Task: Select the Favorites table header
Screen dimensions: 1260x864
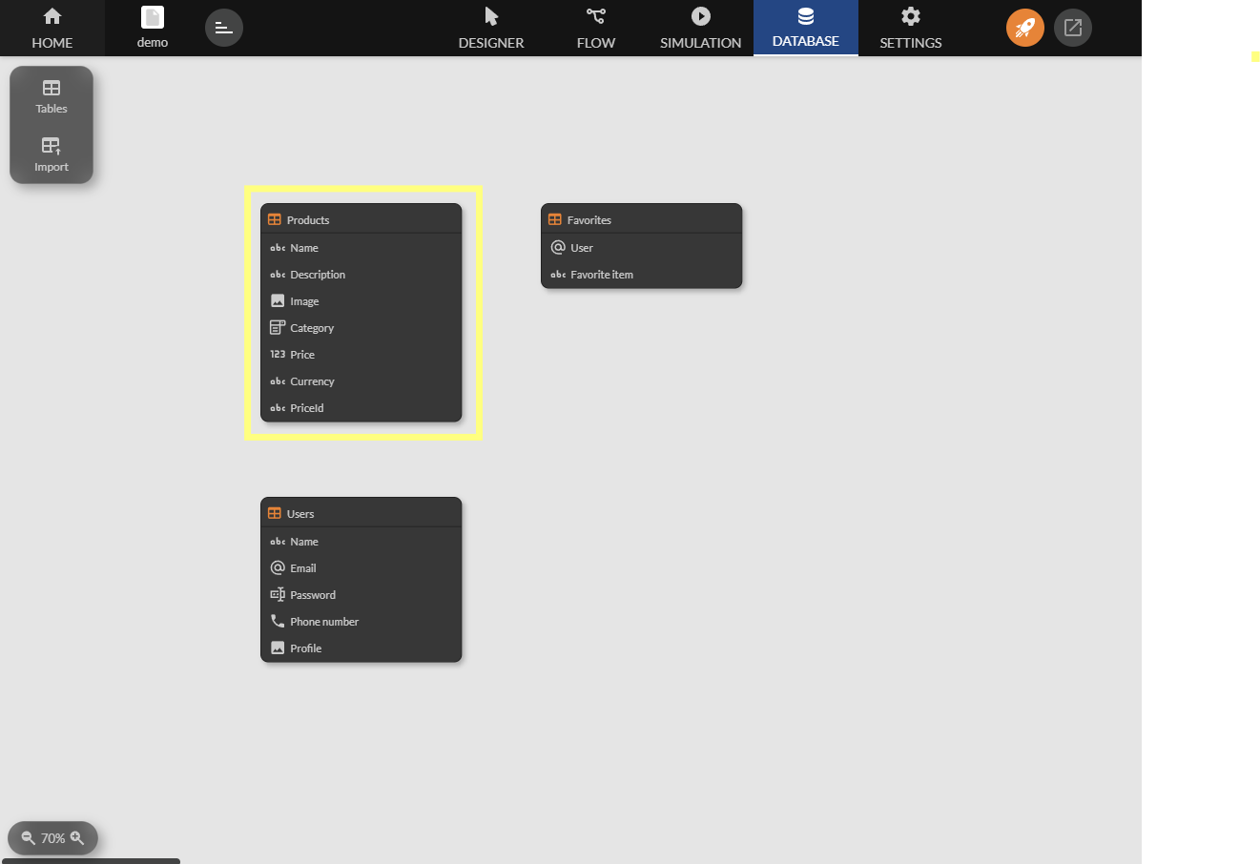Action: [x=642, y=219]
